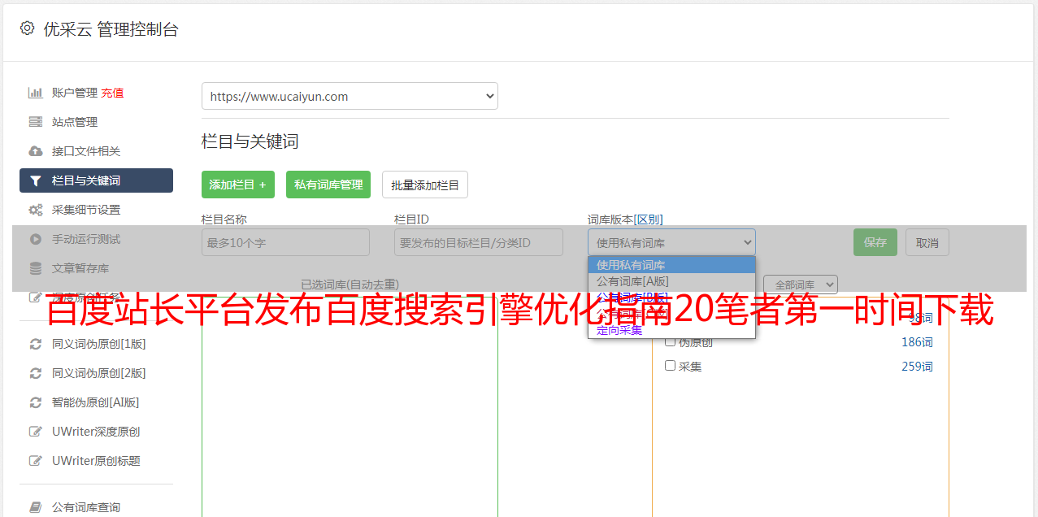Screen dimensions: 1038x517
Task: Click the 优采云 管理控制台 title
Action: 111,29
